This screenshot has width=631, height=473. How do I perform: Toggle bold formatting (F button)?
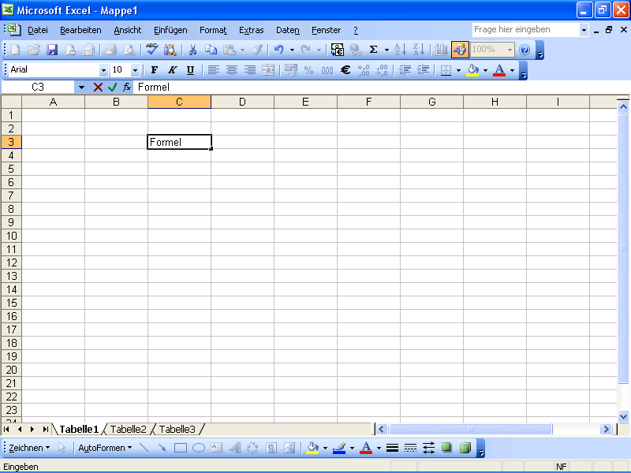click(155, 70)
